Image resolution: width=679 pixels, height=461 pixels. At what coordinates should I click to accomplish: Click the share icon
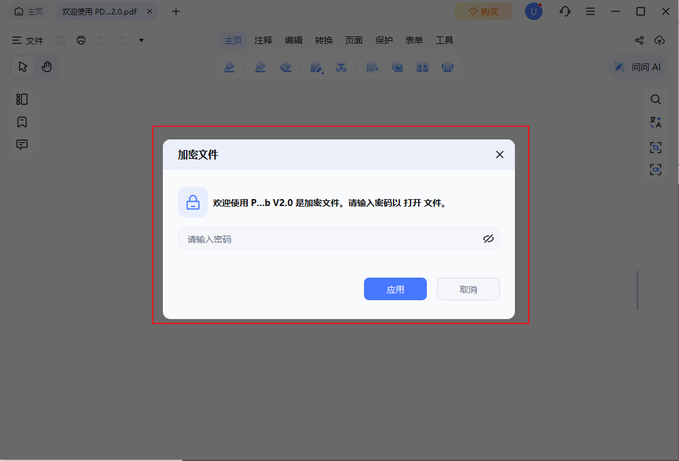point(639,40)
